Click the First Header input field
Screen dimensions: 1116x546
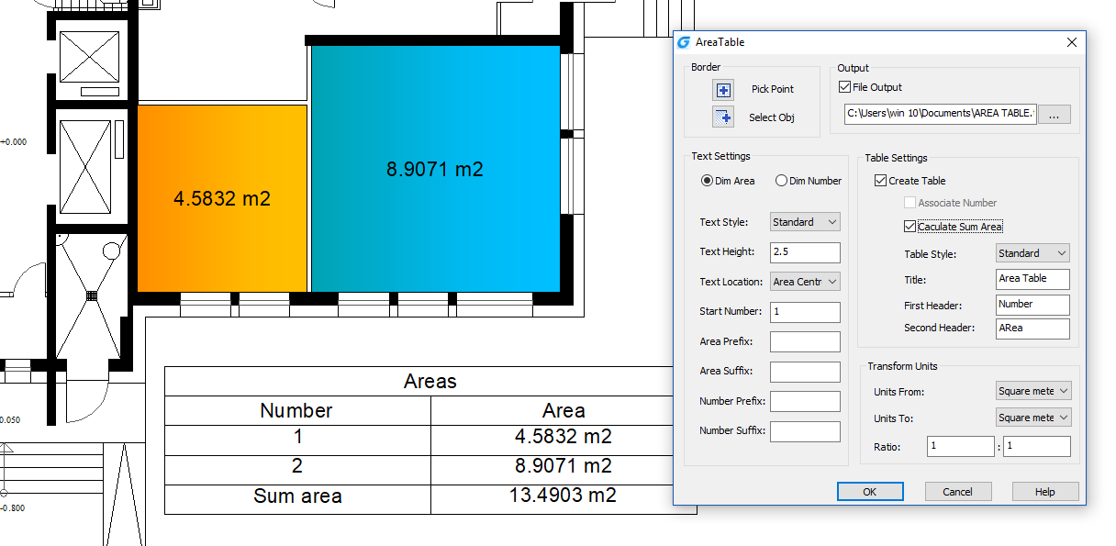(1032, 305)
